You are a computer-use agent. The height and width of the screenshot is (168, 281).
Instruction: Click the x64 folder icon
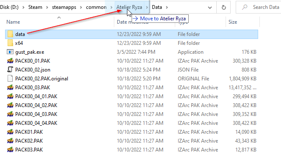10,43
